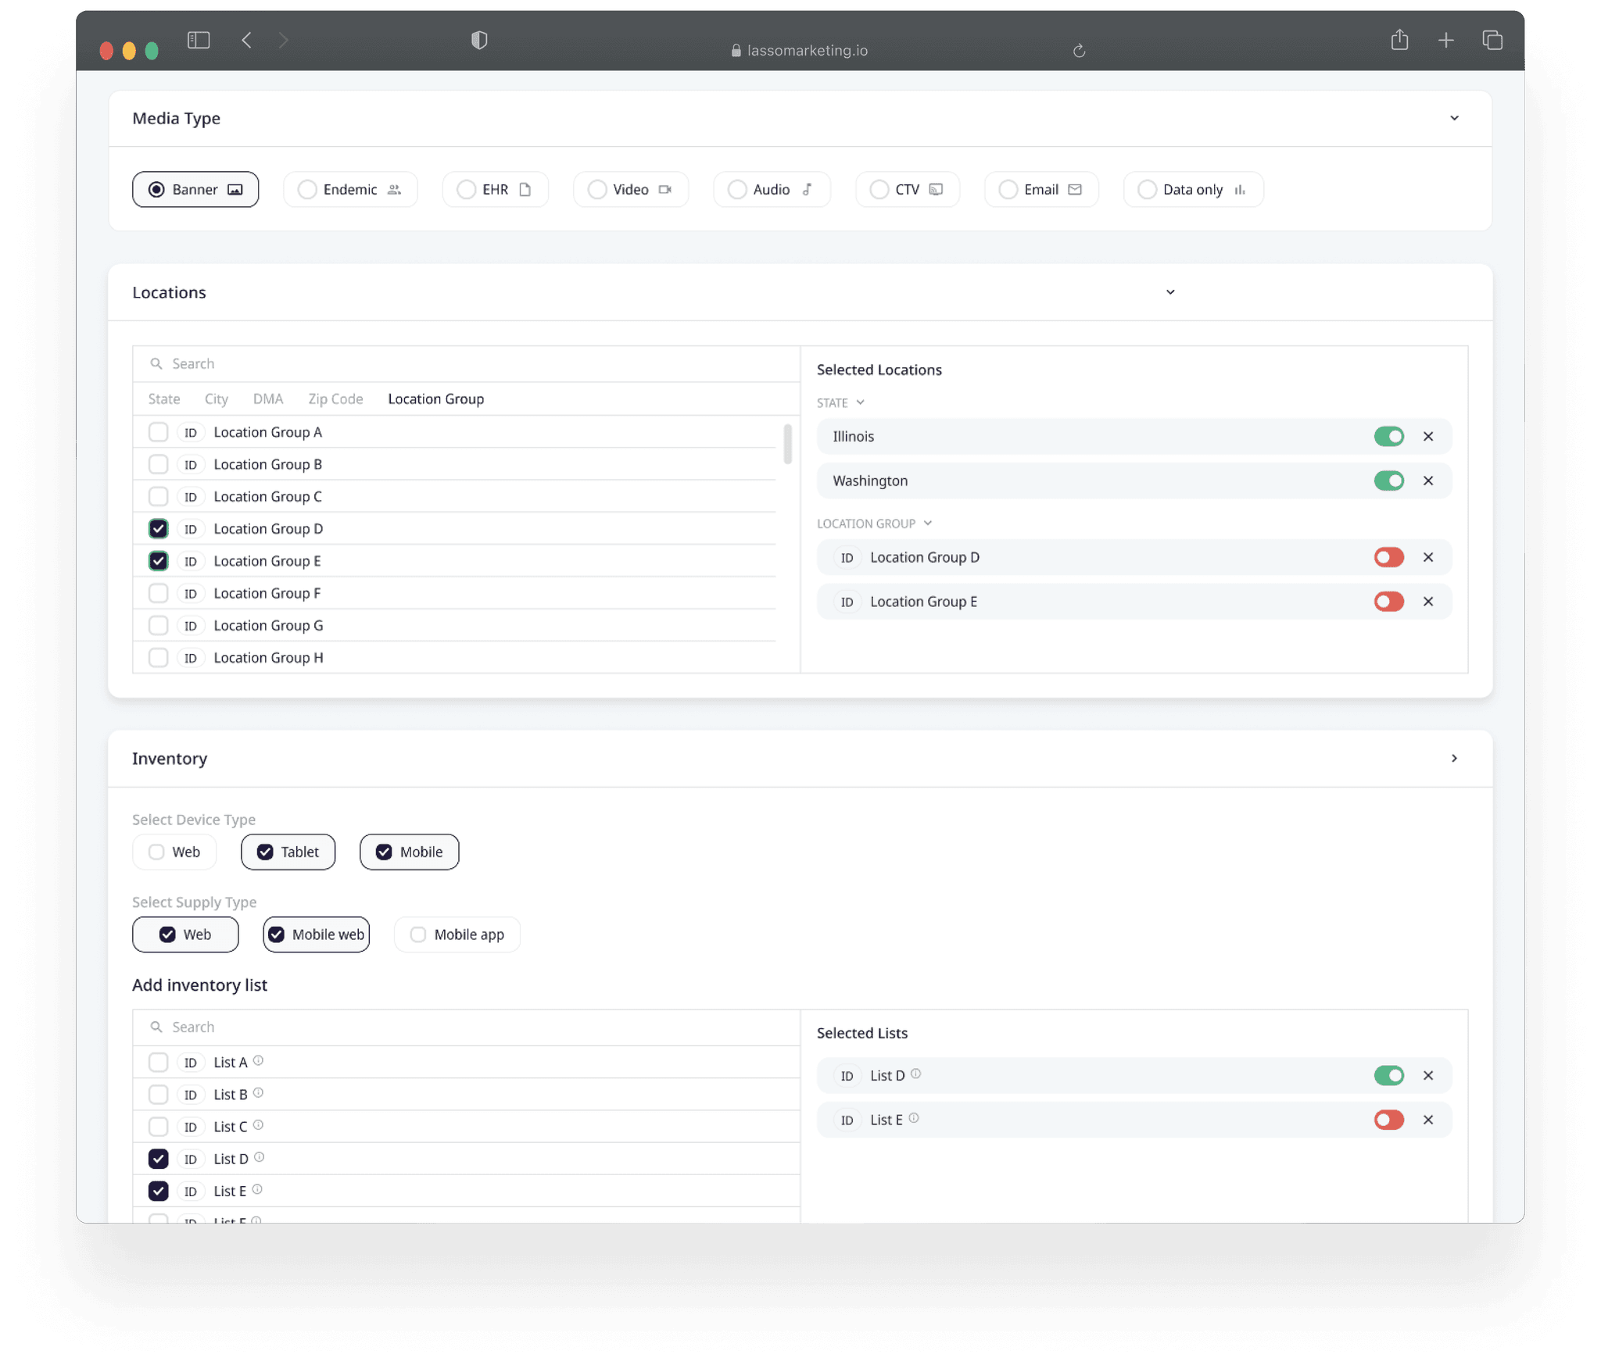
Task: Click the location list scrollbar
Action: [787, 444]
